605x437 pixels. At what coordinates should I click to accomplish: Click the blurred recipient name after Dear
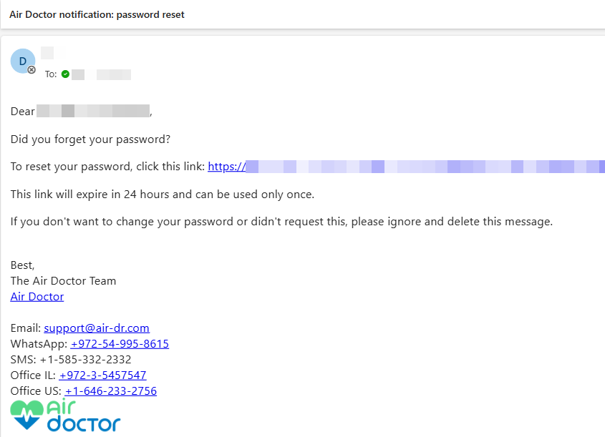(93, 111)
